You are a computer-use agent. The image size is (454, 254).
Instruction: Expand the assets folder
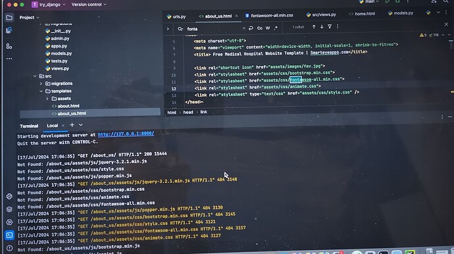point(47,99)
